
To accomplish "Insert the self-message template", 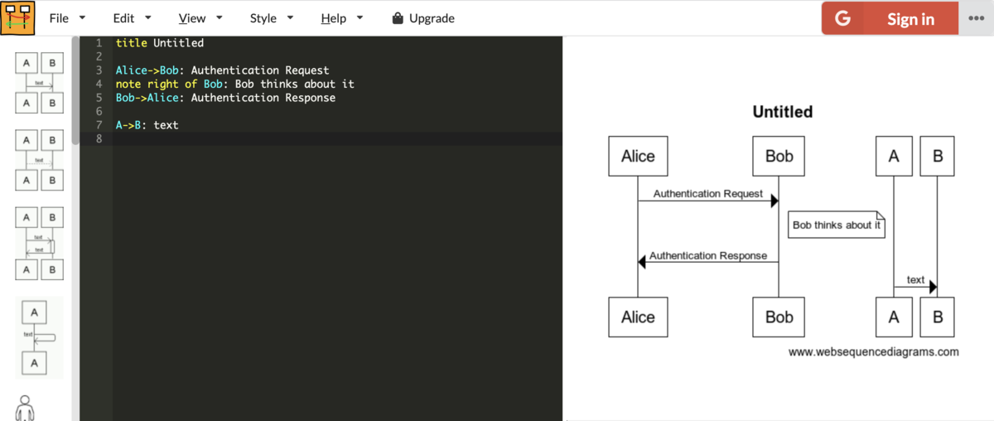I will [39, 338].
